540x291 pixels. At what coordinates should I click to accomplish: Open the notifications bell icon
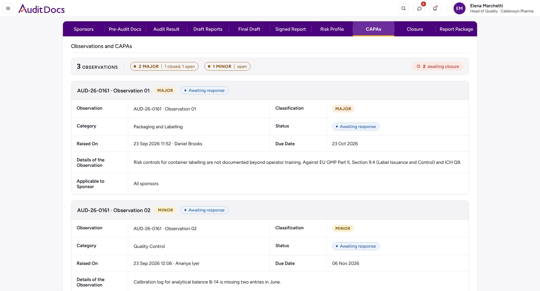tap(435, 8)
